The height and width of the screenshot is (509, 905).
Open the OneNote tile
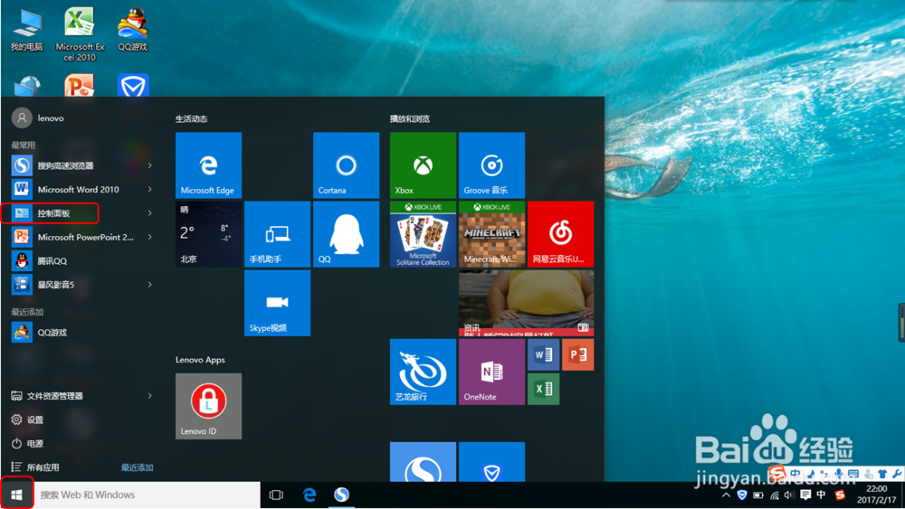[491, 372]
